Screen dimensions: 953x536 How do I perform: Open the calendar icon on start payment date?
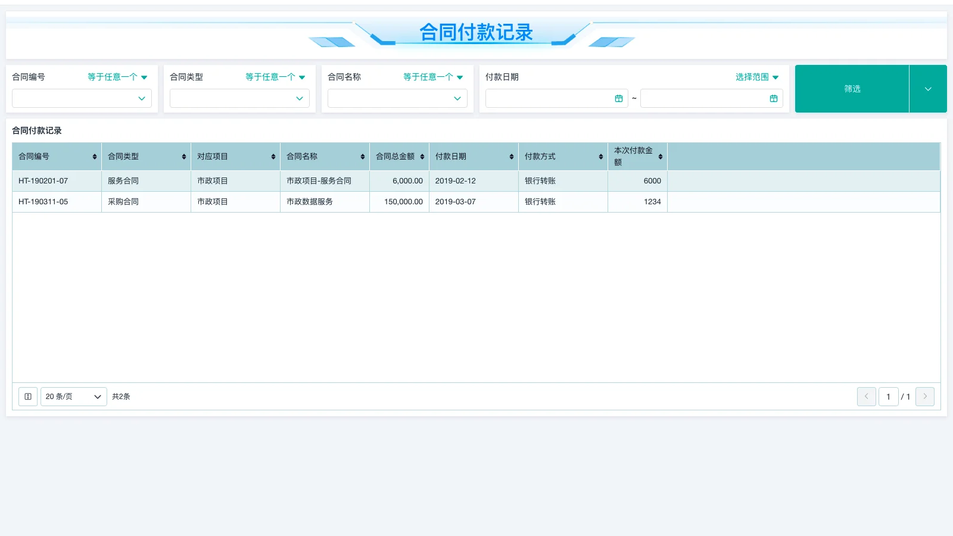tap(619, 98)
